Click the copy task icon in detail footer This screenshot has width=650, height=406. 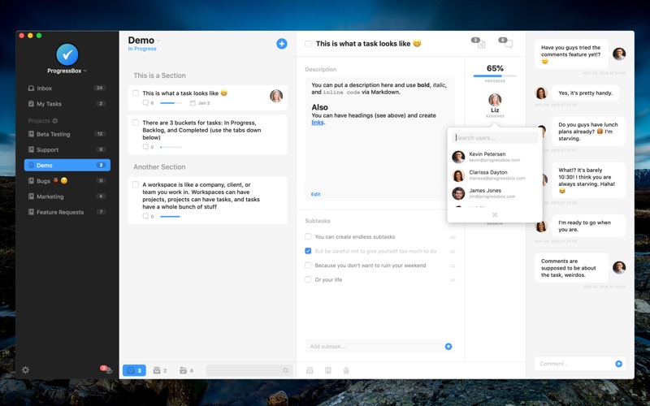coord(328,370)
